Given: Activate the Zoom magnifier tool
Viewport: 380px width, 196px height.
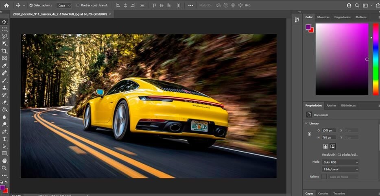Looking at the screenshot, I should pos(4,168).
